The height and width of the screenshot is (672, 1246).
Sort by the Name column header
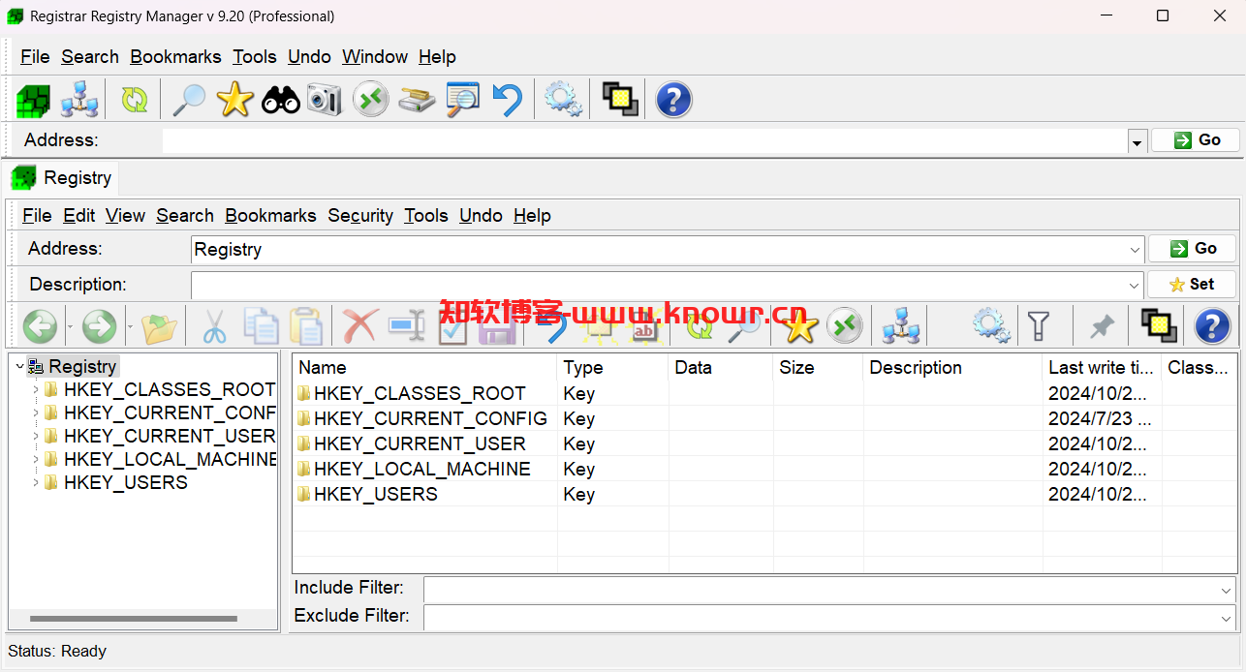[424, 368]
